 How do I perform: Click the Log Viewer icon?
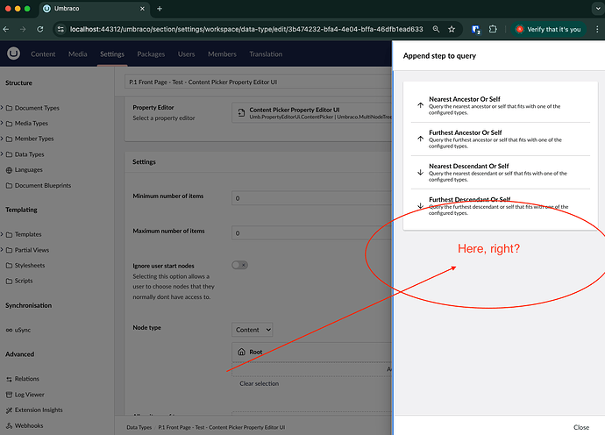9,395
